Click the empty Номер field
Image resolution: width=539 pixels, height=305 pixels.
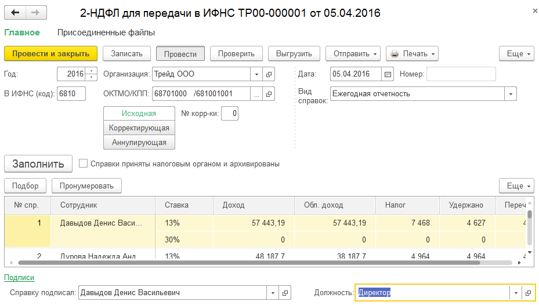[x=461, y=74]
